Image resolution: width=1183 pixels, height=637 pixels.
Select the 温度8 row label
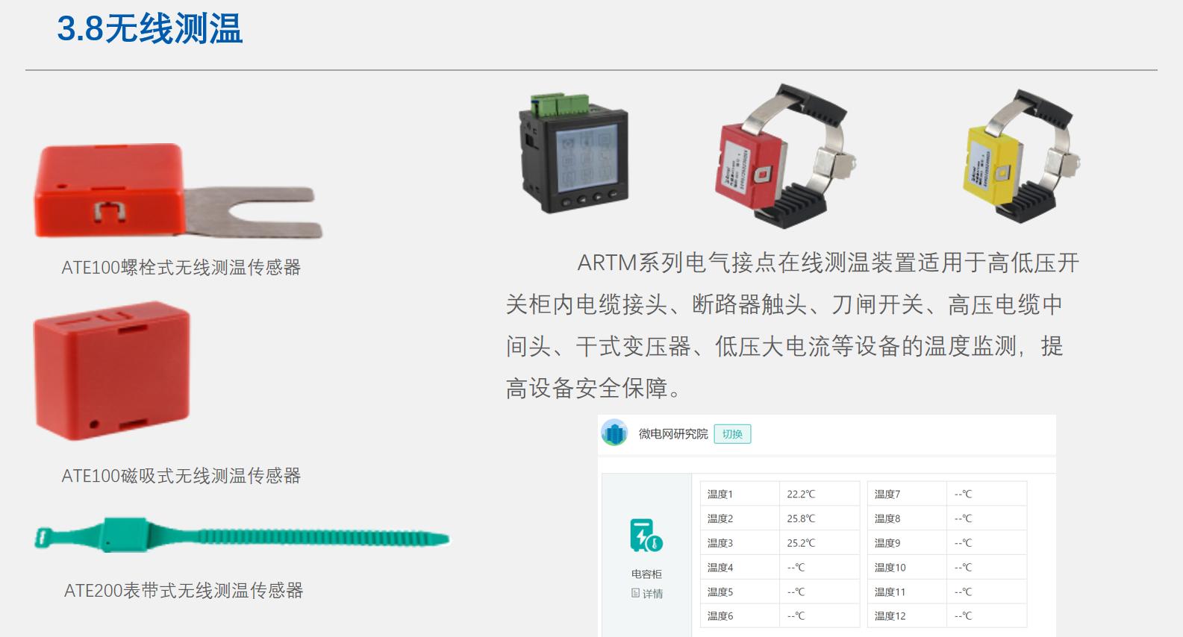point(887,518)
